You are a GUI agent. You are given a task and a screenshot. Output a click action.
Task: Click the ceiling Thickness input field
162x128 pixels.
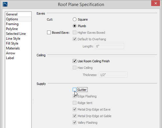(x=113, y=75)
